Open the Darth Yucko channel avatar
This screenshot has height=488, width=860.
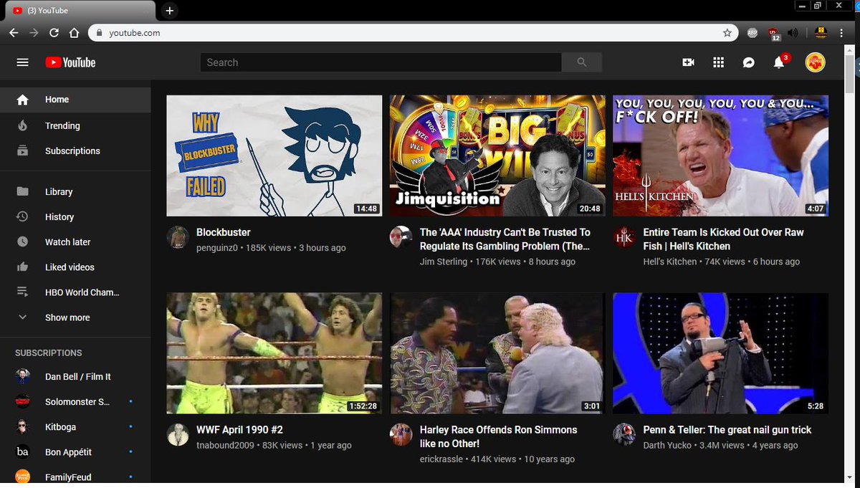[624, 435]
